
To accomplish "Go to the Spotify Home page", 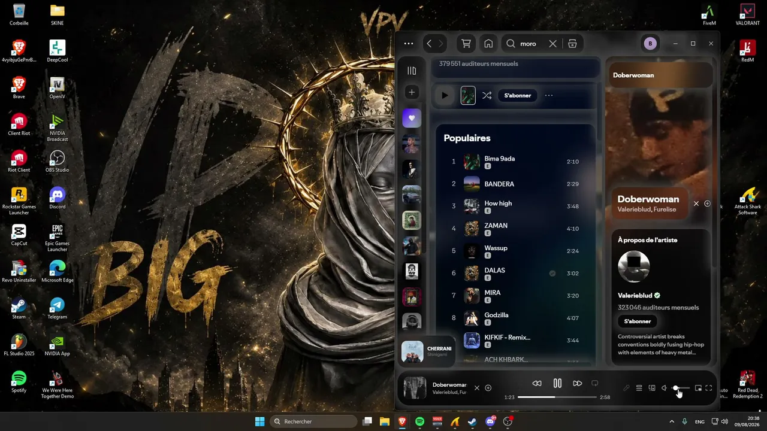I will click(x=488, y=44).
